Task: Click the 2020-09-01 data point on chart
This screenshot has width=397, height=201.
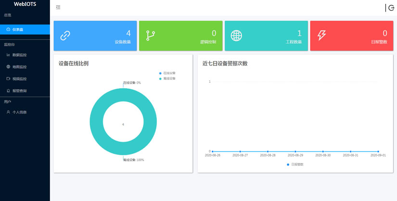Action: tap(378, 151)
